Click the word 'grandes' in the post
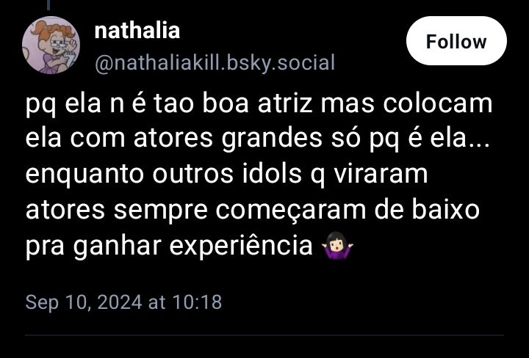Screen dimensions: 529x358 tap(272, 140)
